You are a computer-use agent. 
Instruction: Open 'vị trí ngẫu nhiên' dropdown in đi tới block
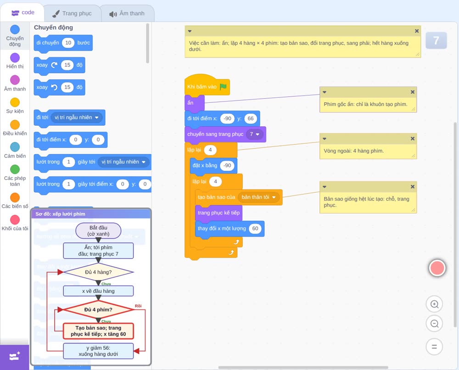77,118
